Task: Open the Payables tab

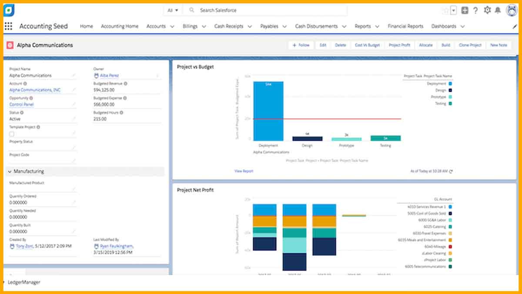Action: 269,26
